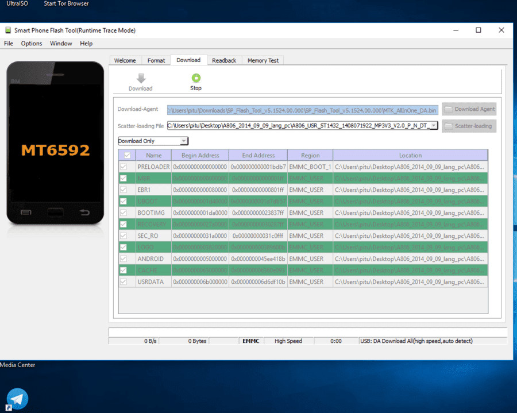
Task: Click the Scatter-loading button
Action: coord(469,126)
